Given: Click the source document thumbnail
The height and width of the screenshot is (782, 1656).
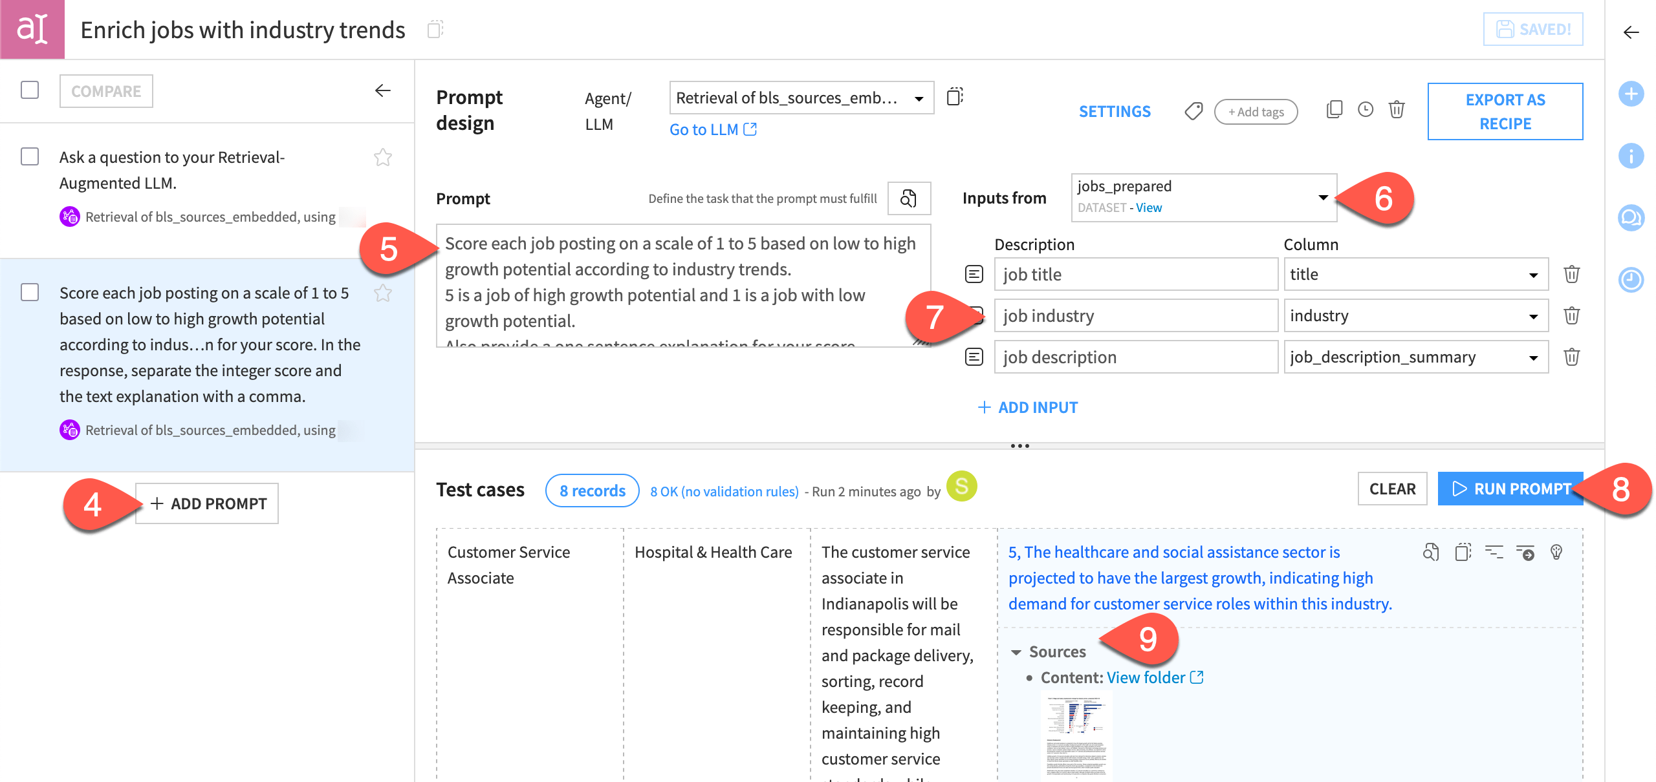Looking at the screenshot, I should pyautogui.click(x=1076, y=735).
